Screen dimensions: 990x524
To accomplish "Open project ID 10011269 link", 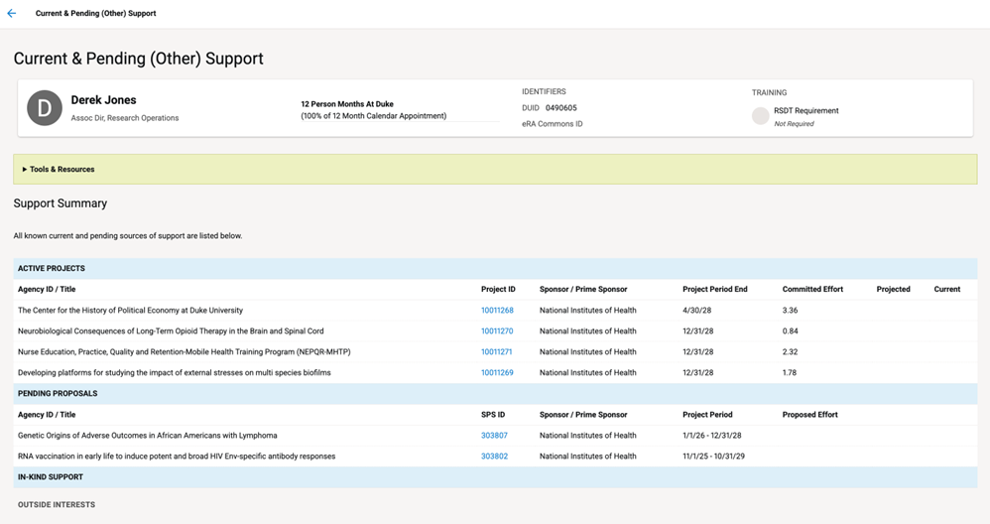I will pyautogui.click(x=497, y=373).
